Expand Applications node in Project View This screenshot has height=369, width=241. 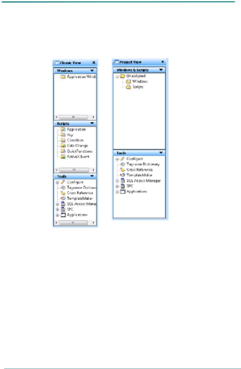click(x=117, y=192)
